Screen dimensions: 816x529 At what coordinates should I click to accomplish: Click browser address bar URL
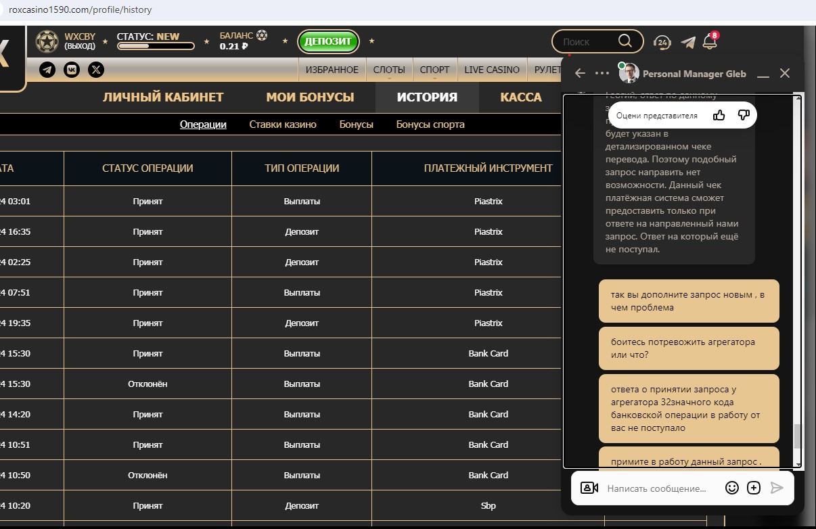(80, 10)
